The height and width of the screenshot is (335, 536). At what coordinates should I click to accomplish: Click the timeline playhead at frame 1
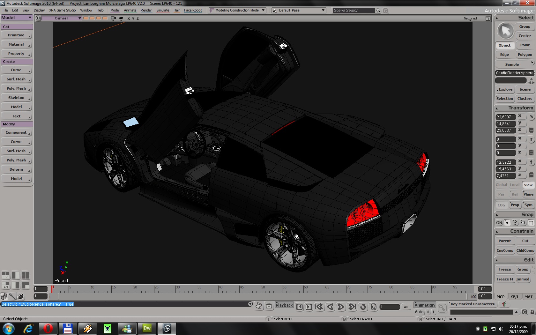(x=52, y=289)
